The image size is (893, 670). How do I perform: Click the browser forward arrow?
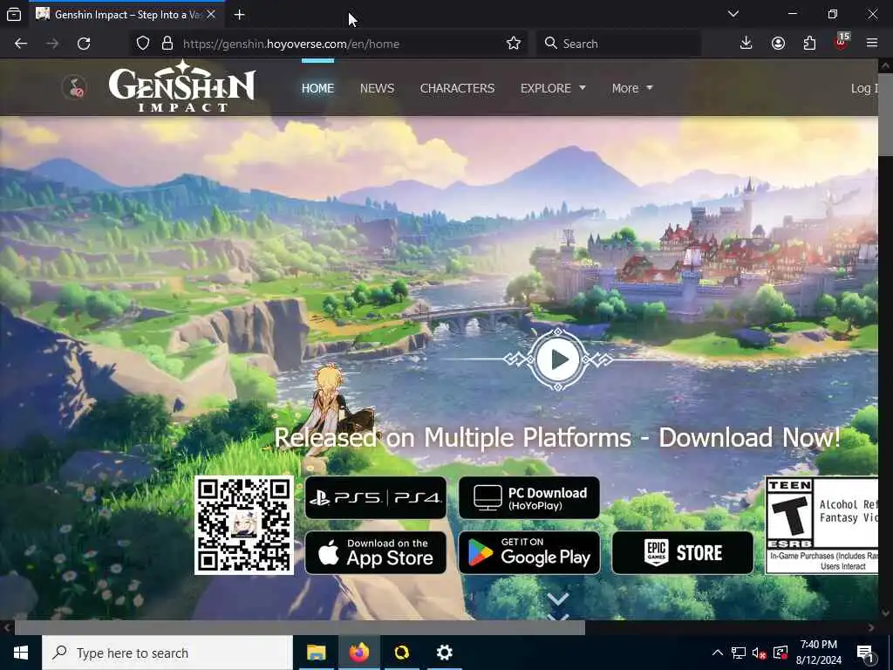coord(52,44)
